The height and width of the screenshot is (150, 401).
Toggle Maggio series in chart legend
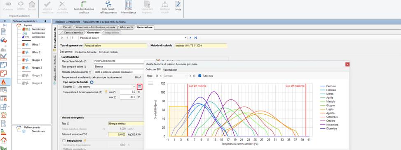[x=328, y=102]
